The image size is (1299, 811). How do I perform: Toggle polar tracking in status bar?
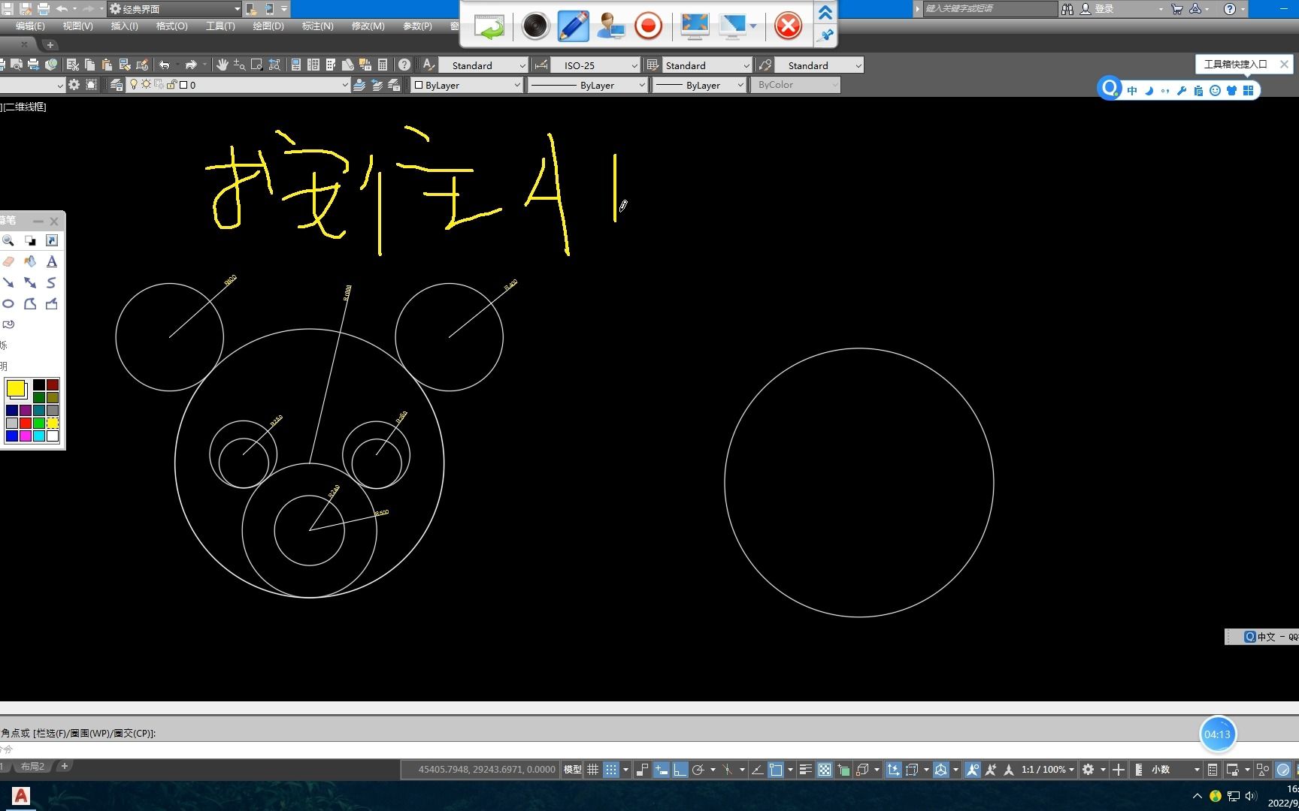698,769
